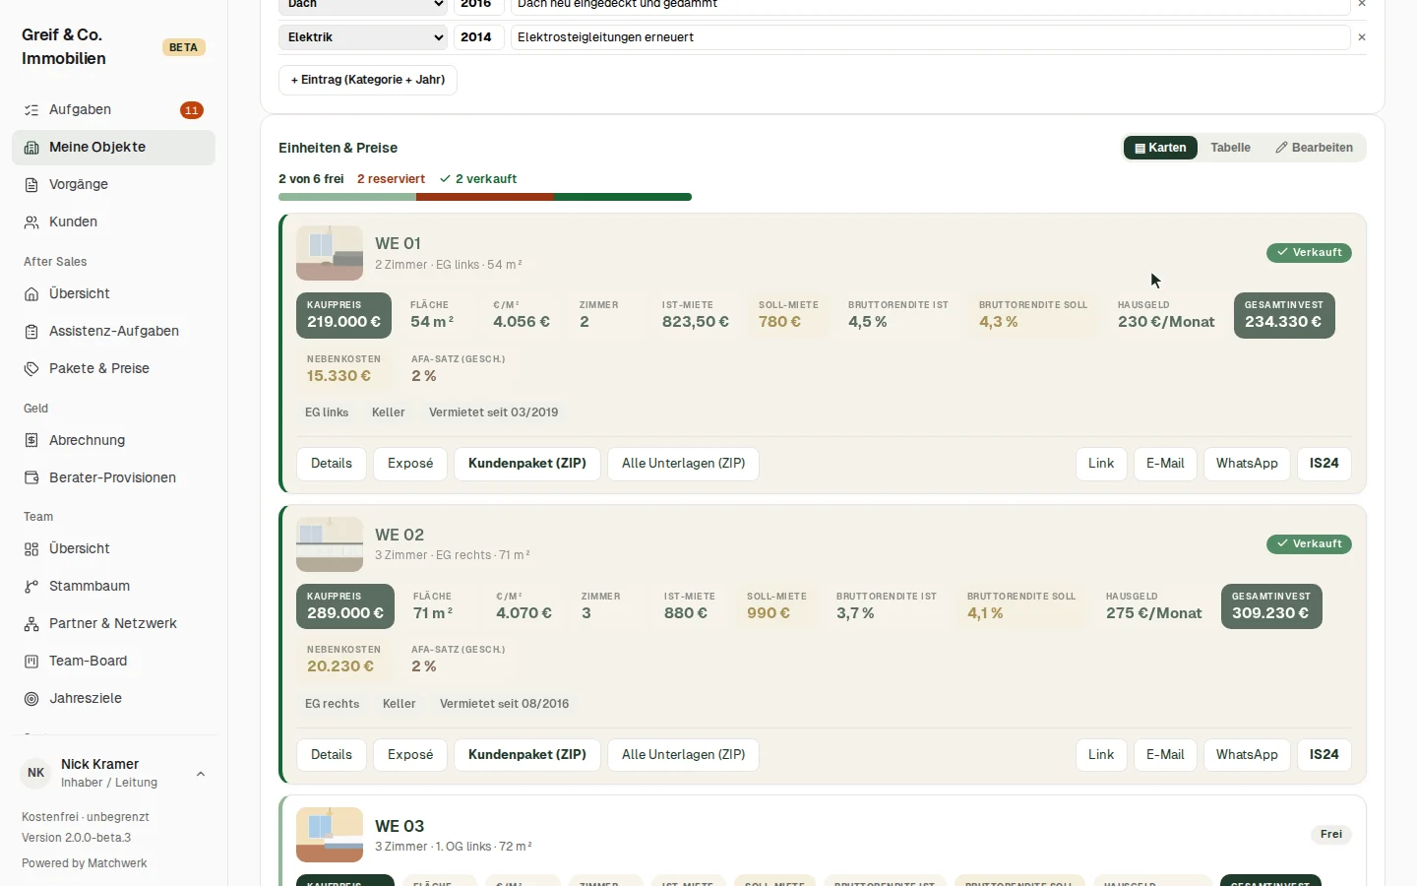Image resolution: width=1417 pixels, height=886 pixels.
Task: Enable Bearbeiten mode for units
Action: 1315,148
